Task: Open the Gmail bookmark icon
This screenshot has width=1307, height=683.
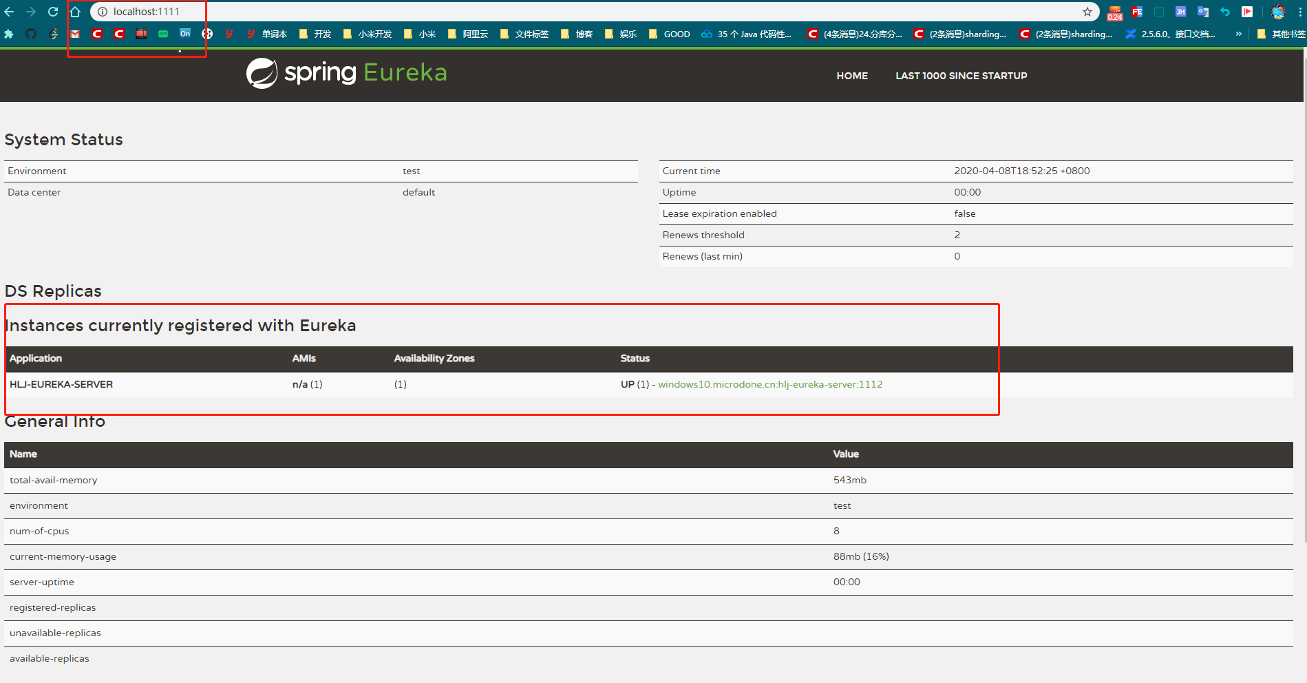Action: [75, 34]
